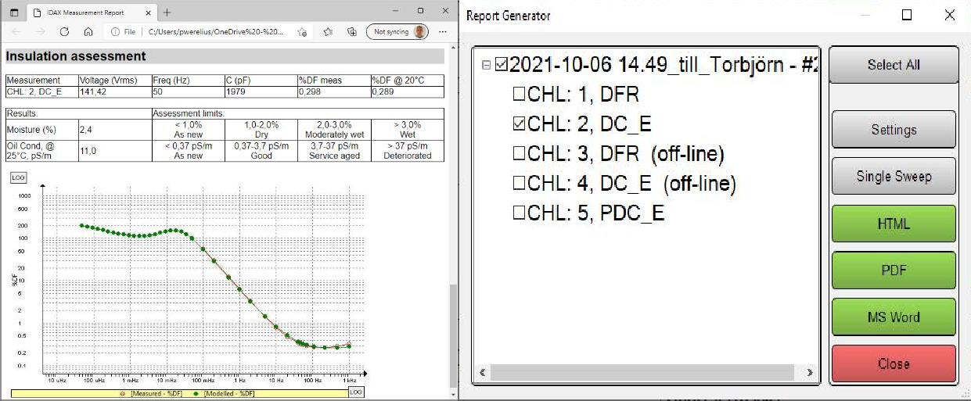The height and width of the screenshot is (401, 971).
Task: Go to the browser home page icon
Action: (88, 32)
